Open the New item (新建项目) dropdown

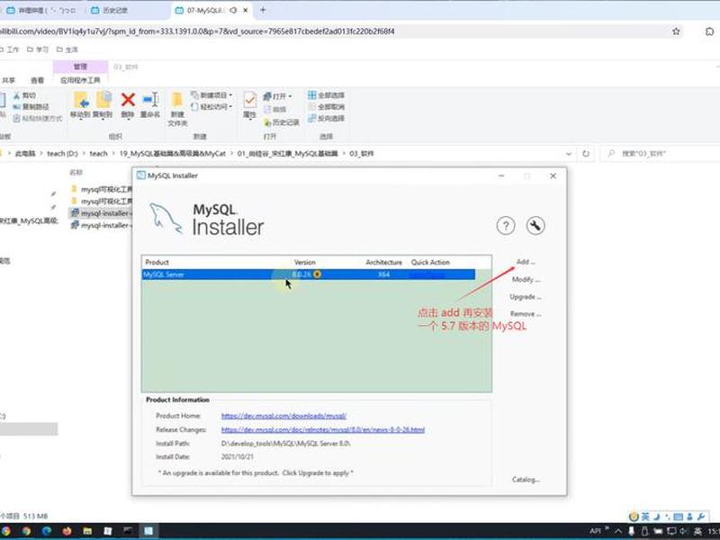pyautogui.click(x=212, y=95)
